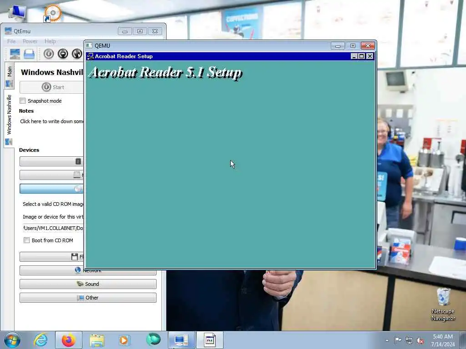The height and width of the screenshot is (349, 466).
Task: Click the stop machine toolbar icon in QtEmu
Action: pyautogui.click(x=63, y=54)
